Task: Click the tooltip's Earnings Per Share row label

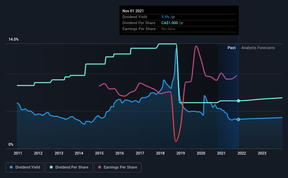Action: (139, 29)
